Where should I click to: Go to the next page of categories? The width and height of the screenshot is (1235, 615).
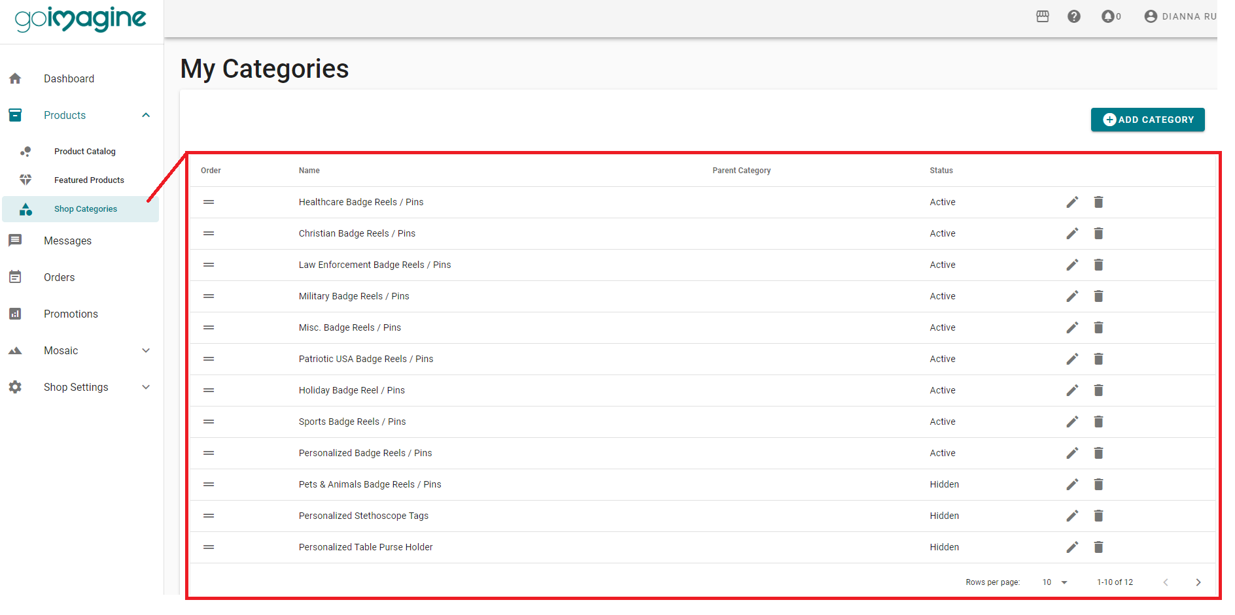(x=1198, y=582)
